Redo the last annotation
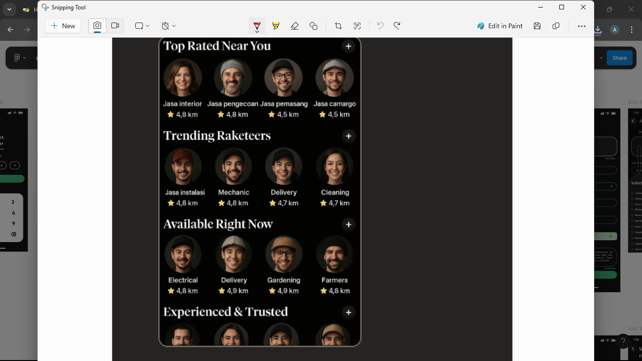The image size is (642, 361). point(397,26)
